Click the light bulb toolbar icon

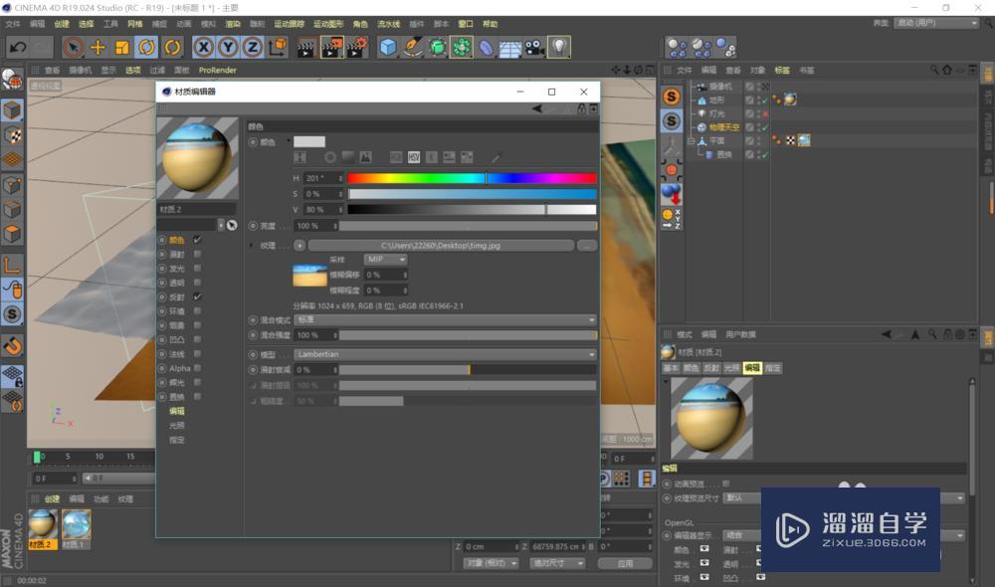click(x=558, y=47)
